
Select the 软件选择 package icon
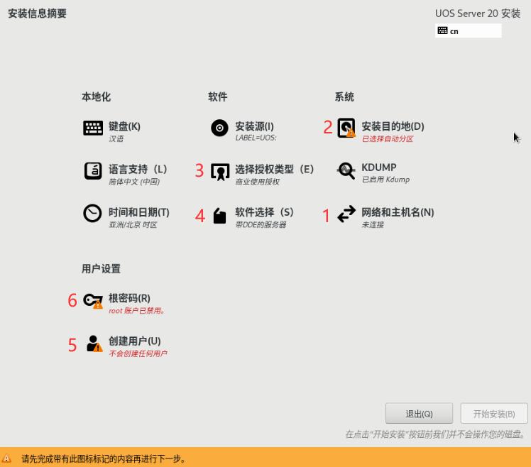click(219, 215)
